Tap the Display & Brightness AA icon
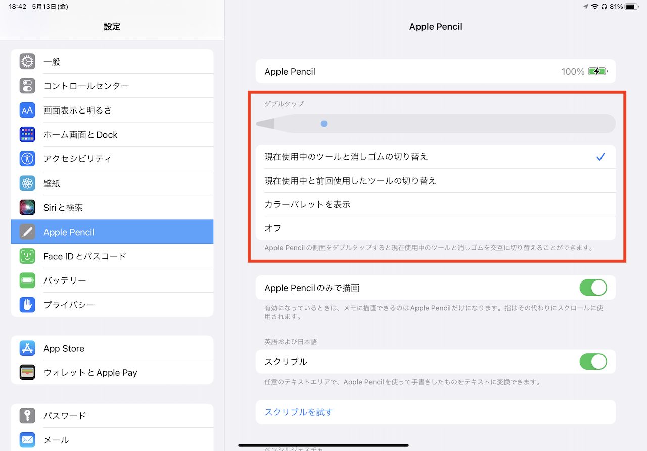Viewport: 647px width, 451px height. coord(27,110)
